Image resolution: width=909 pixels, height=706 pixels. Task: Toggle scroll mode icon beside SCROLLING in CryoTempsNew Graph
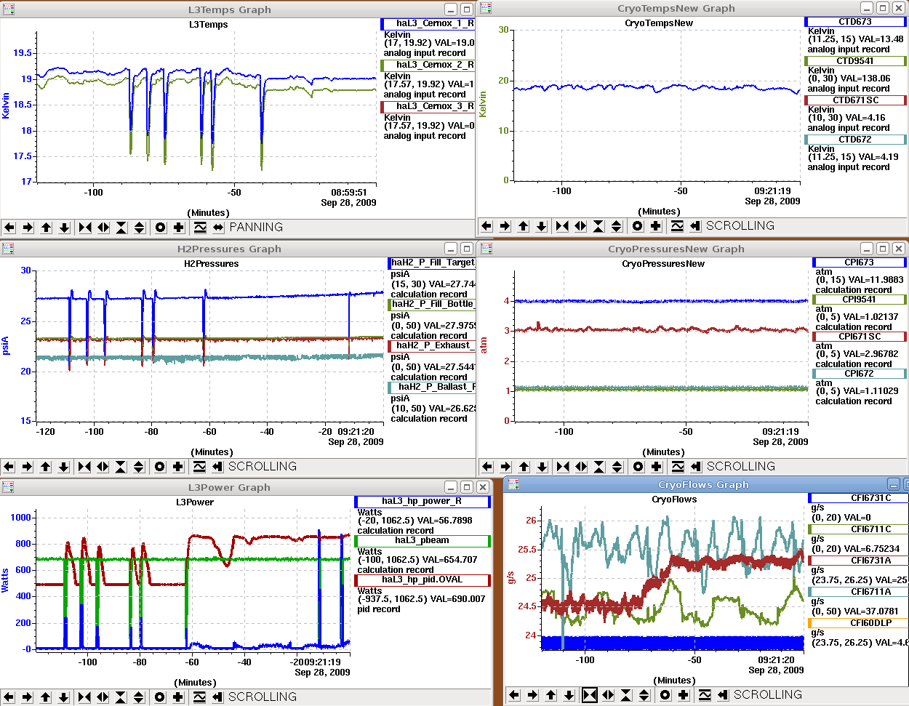[x=695, y=226]
